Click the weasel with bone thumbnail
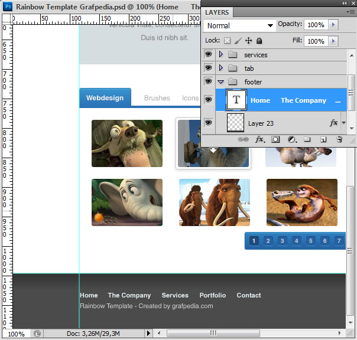This screenshot has width=357, height=340. (302, 202)
